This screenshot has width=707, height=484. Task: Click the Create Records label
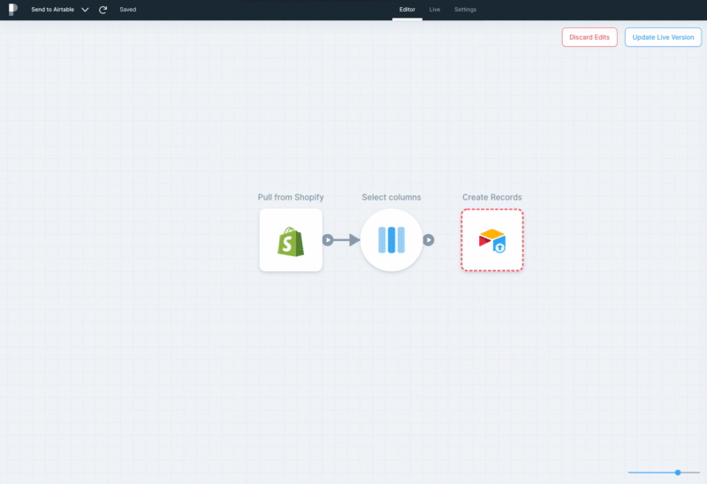pos(492,197)
